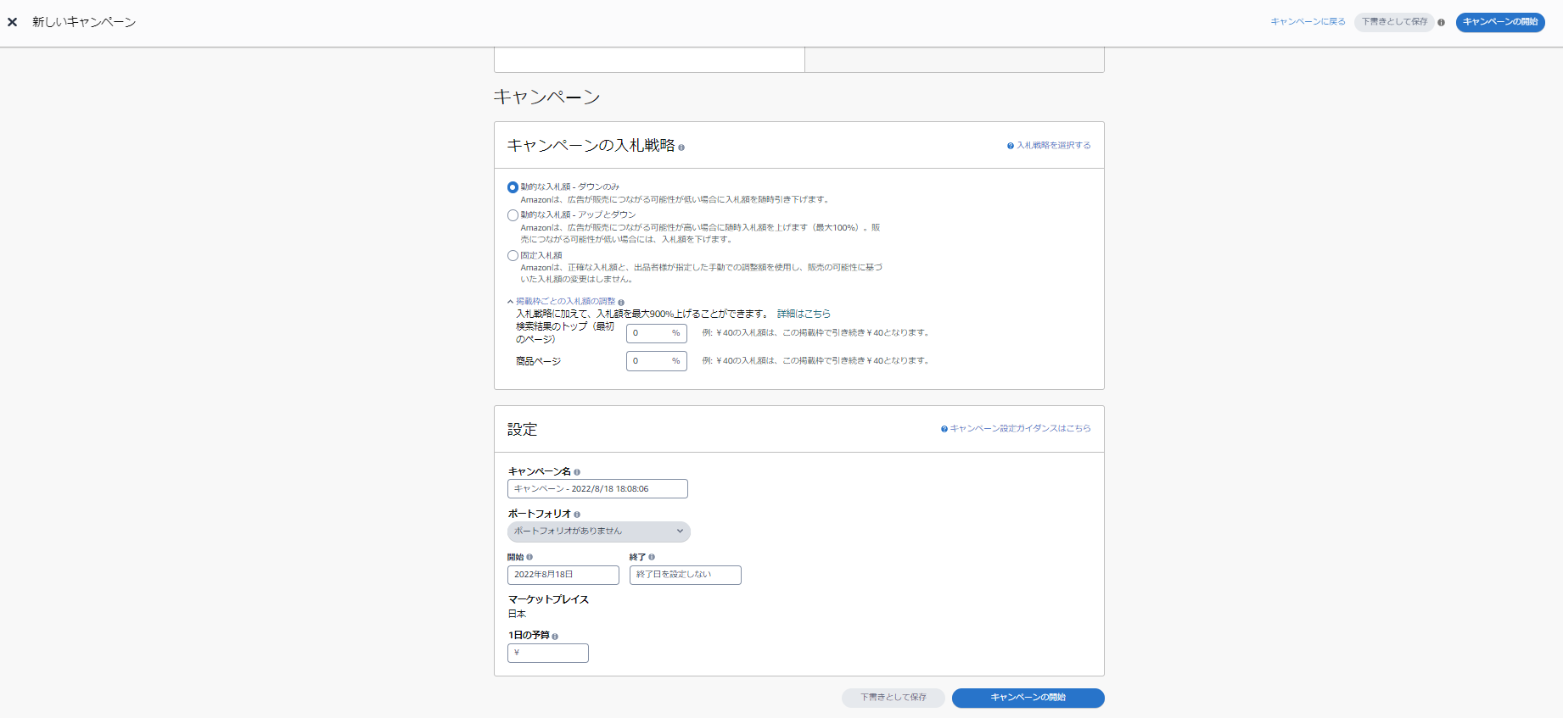Click top キャンペーンの開始 button
Viewport: 1563px width, 718px height.
[x=1500, y=22]
